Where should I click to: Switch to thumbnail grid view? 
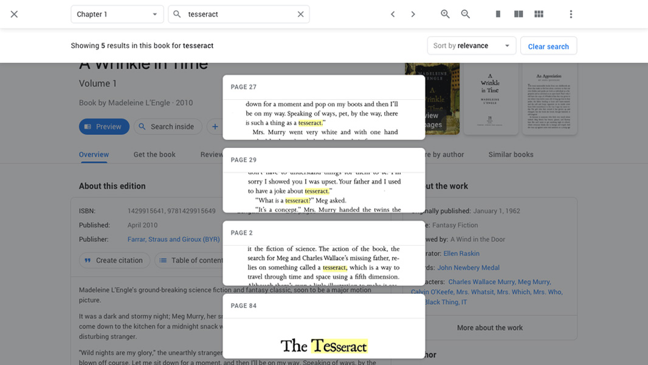[x=539, y=14]
